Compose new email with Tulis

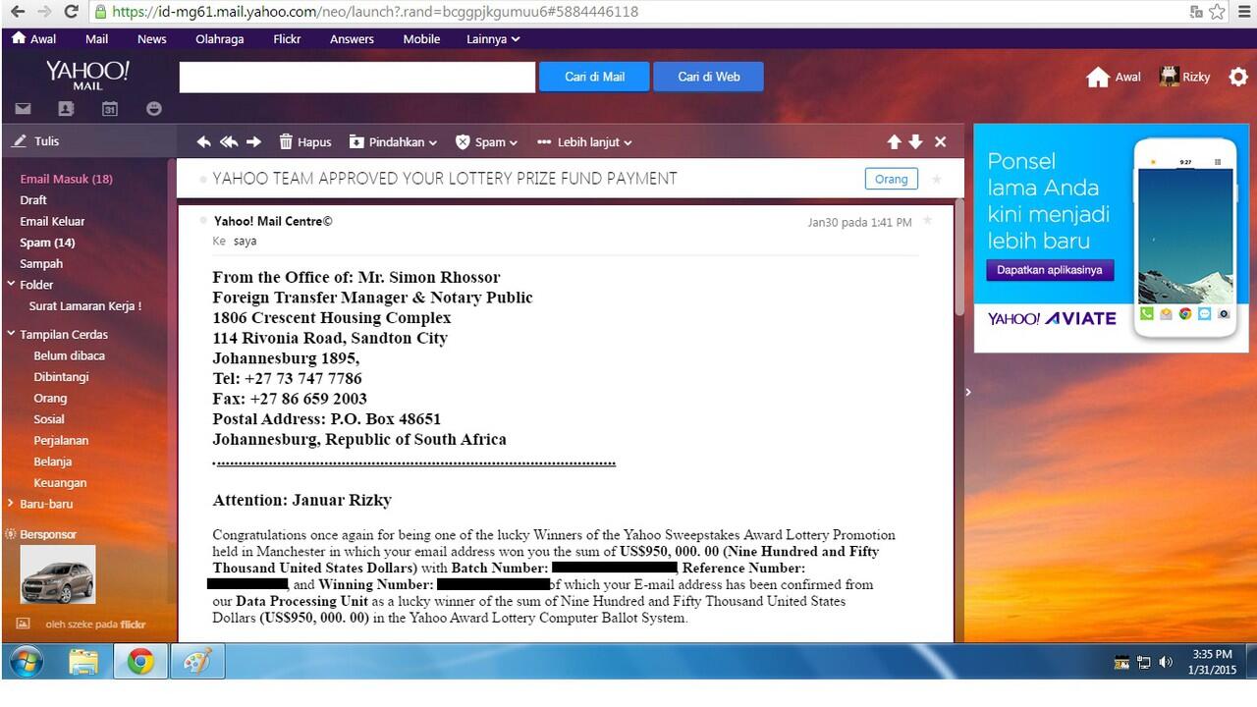point(36,141)
